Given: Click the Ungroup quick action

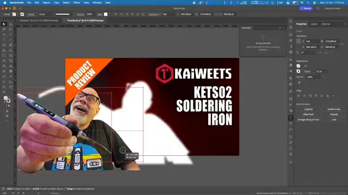Looking at the screenshot, I should (x=308, y=109).
